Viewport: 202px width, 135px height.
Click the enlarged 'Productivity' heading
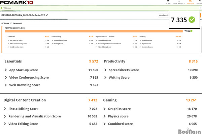115,61
